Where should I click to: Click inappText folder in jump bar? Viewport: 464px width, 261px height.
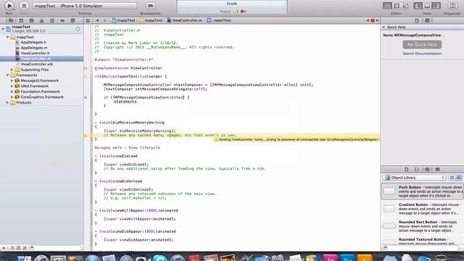tap(152, 20)
